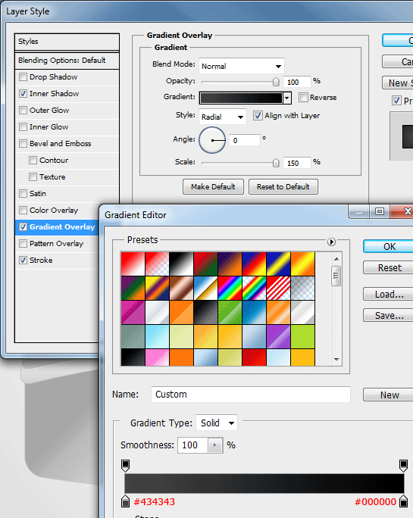Open the gradient picker dropdown arrow
This screenshot has height=518, width=413.
click(x=287, y=98)
